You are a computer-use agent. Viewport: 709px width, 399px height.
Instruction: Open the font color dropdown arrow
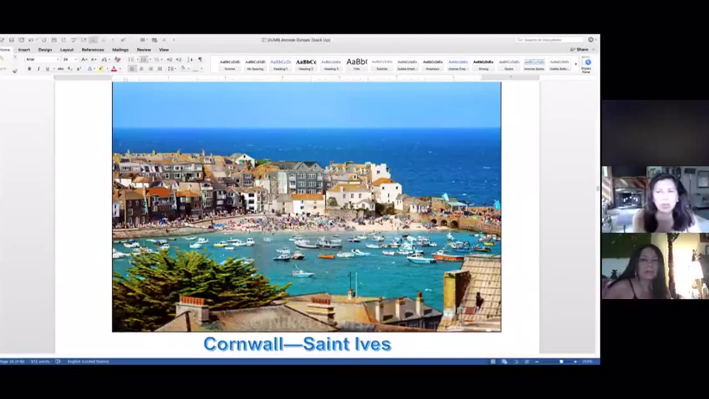click(x=120, y=69)
